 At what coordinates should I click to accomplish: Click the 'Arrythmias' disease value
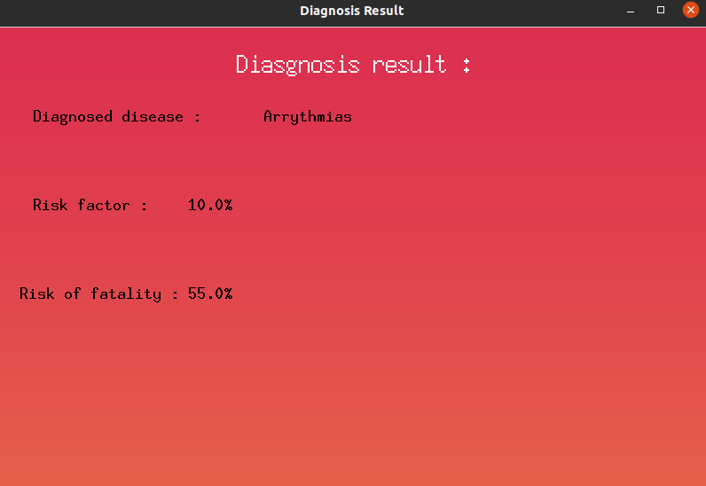(x=308, y=117)
